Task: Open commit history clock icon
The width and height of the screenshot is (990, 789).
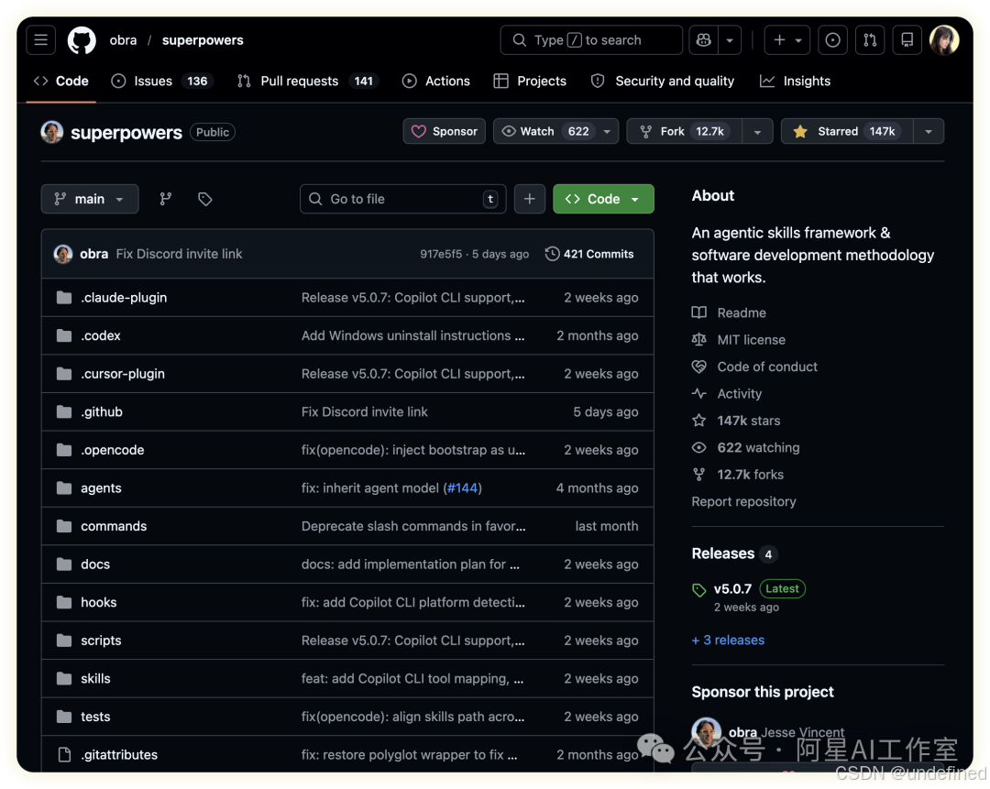Action: click(552, 254)
